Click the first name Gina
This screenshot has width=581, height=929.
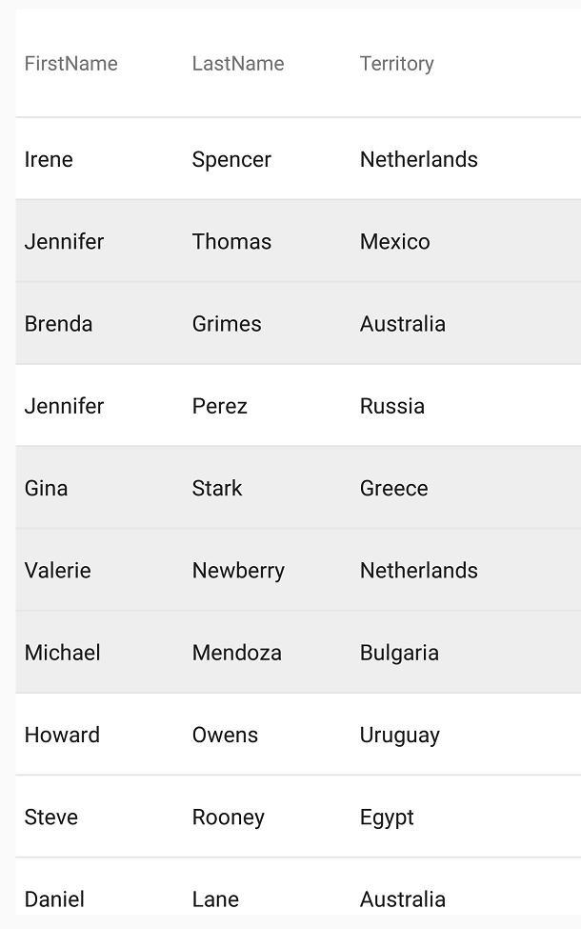(x=47, y=488)
